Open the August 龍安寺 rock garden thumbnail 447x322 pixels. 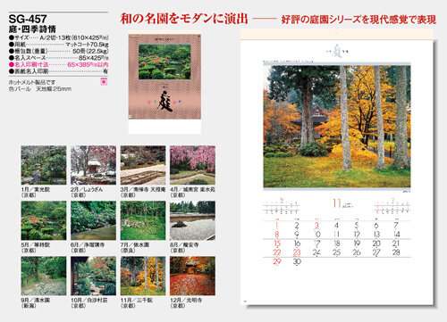tap(192, 220)
